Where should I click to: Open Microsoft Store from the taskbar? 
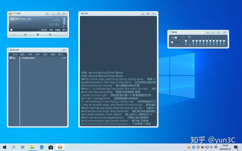[x=51, y=147]
